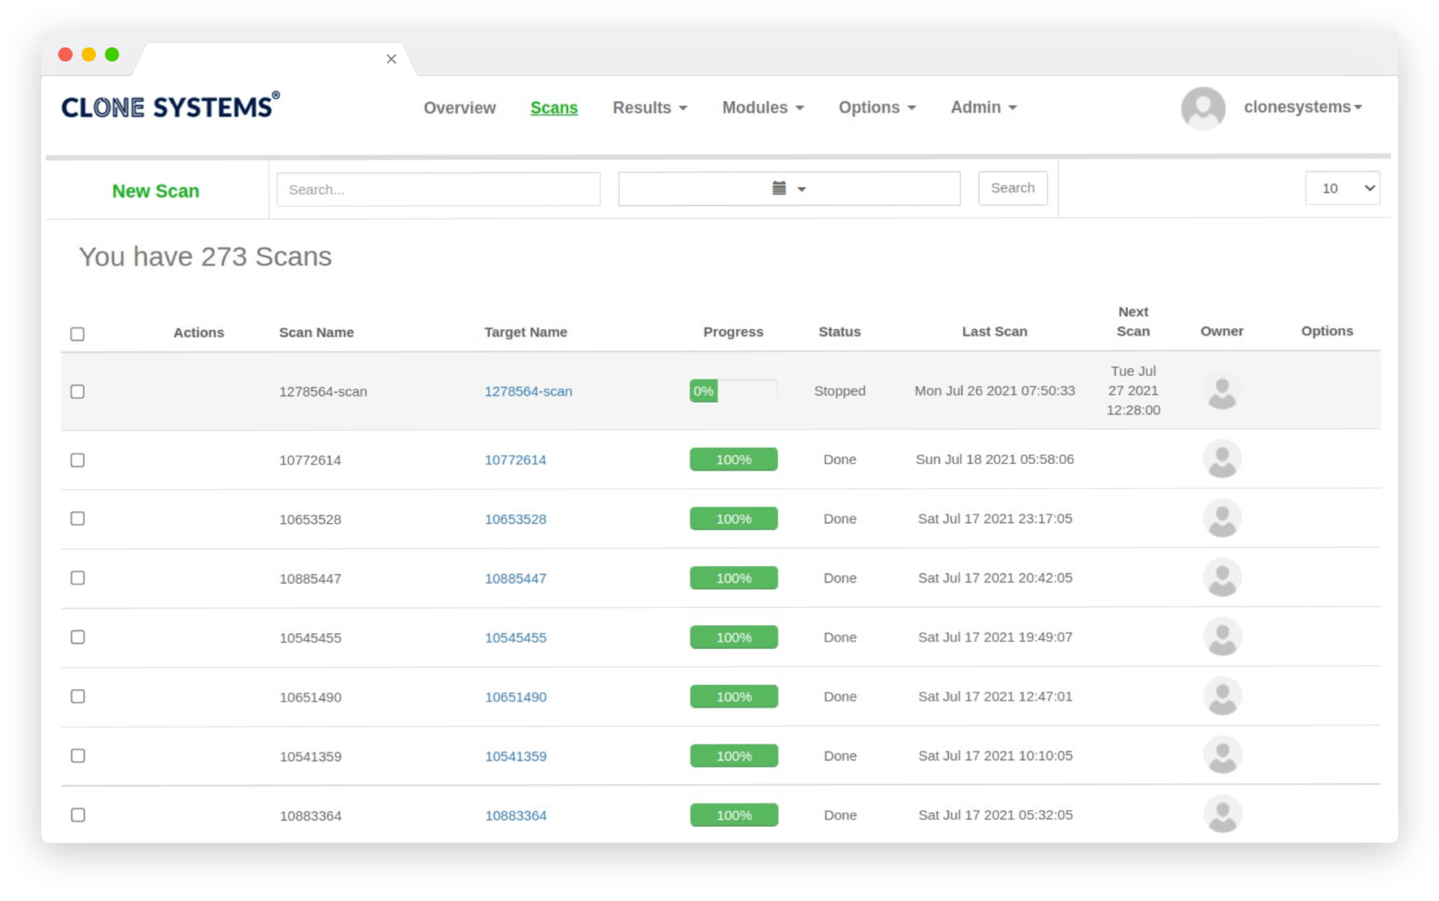Toggle the select-all checkbox in table header
This screenshot has width=1439, height=901.
point(77,334)
